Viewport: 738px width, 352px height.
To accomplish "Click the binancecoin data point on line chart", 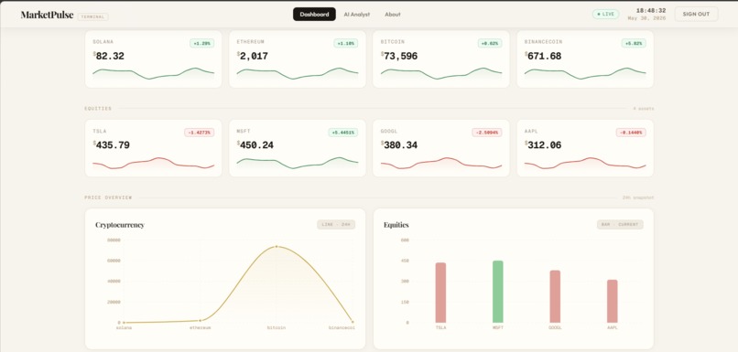I will pos(353,322).
